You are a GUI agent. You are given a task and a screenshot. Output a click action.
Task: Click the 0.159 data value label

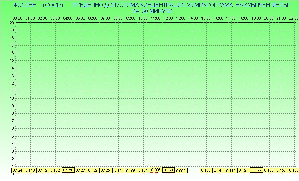click(x=168, y=170)
